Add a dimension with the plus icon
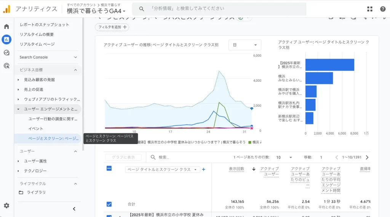 [x=203, y=169]
